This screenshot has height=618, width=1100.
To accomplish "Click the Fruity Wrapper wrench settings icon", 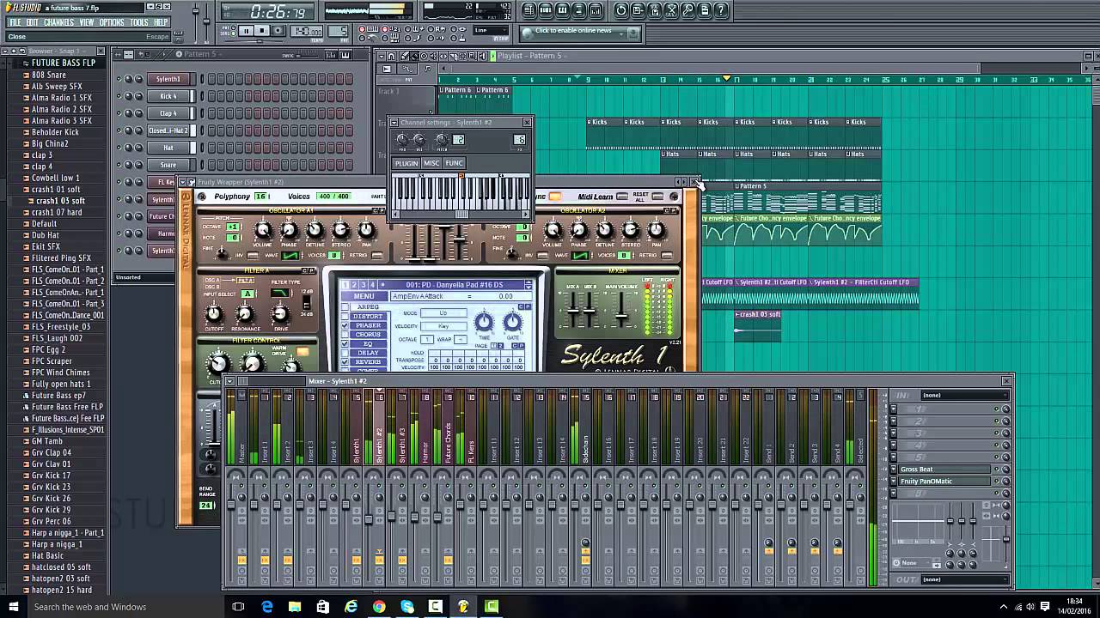I will pyautogui.click(x=192, y=182).
